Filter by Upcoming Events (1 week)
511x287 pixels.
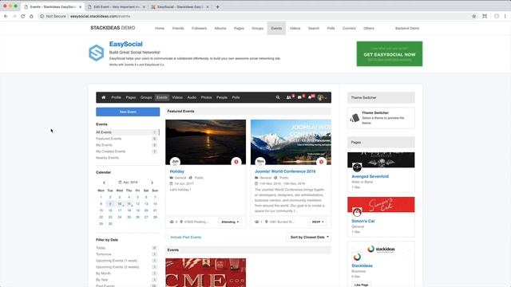point(117,261)
